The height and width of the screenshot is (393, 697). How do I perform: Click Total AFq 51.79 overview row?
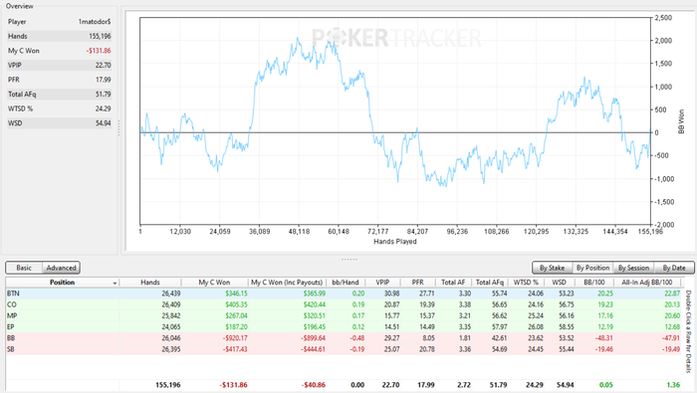pyautogui.click(x=59, y=95)
